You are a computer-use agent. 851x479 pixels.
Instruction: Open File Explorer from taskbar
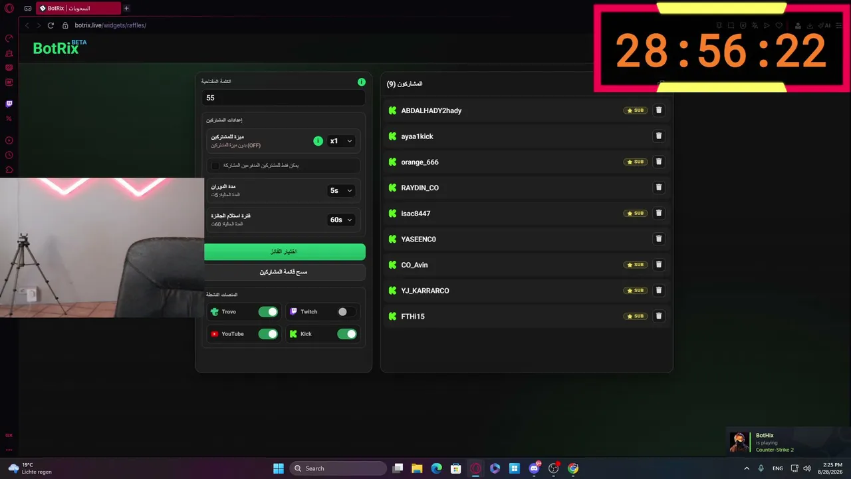tap(417, 468)
